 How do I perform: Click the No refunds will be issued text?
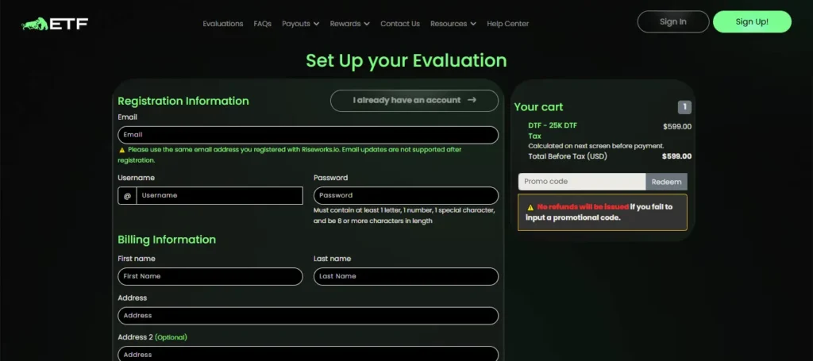click(583, 207)
